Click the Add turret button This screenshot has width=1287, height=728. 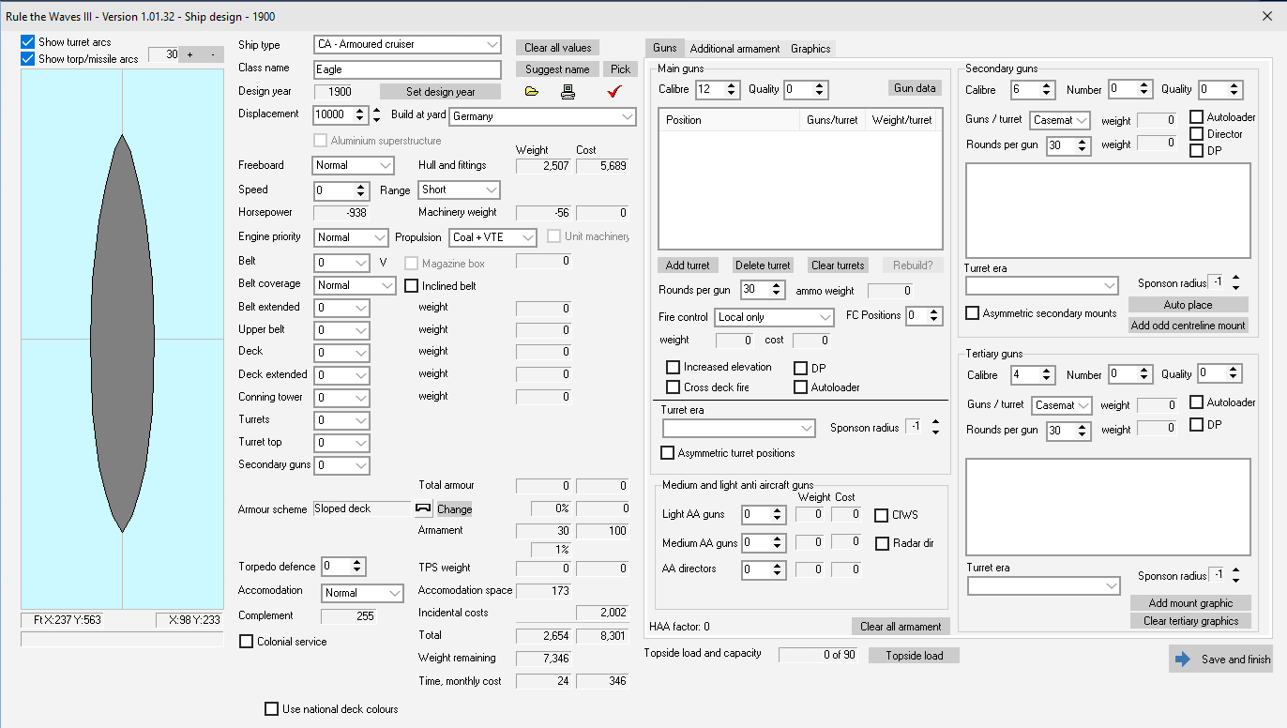pyautogui.click(x=688, y=265)
